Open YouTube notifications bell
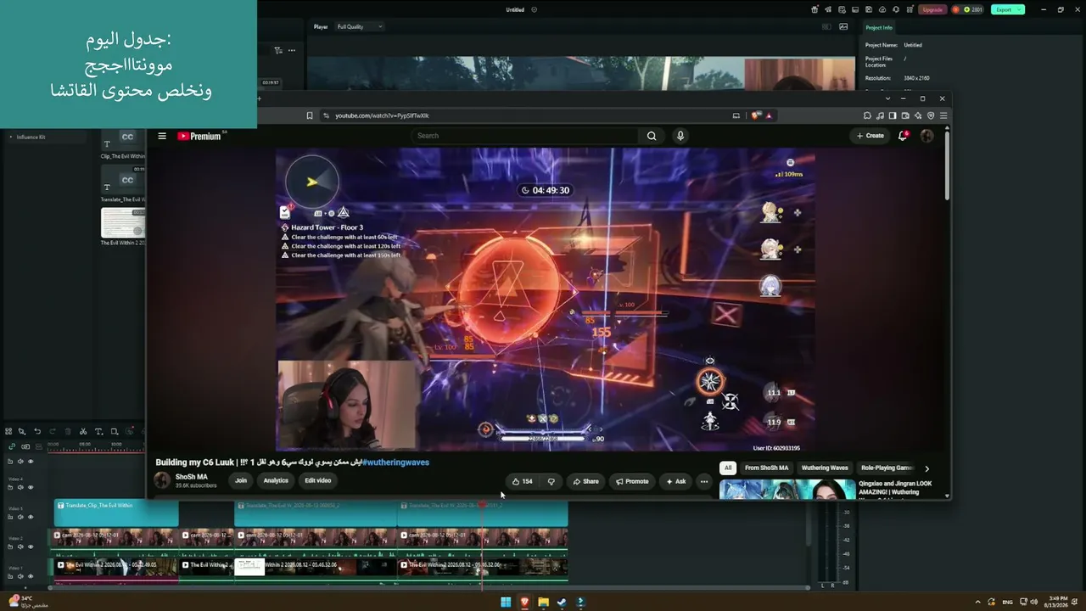 pyautogui.click(x=903, y=136)
